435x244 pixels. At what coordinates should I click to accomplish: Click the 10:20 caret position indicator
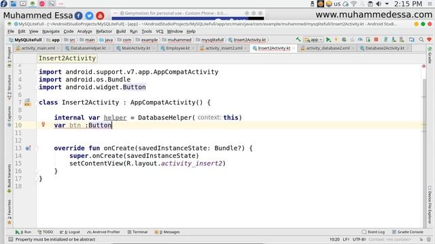(x=334, y=239)
